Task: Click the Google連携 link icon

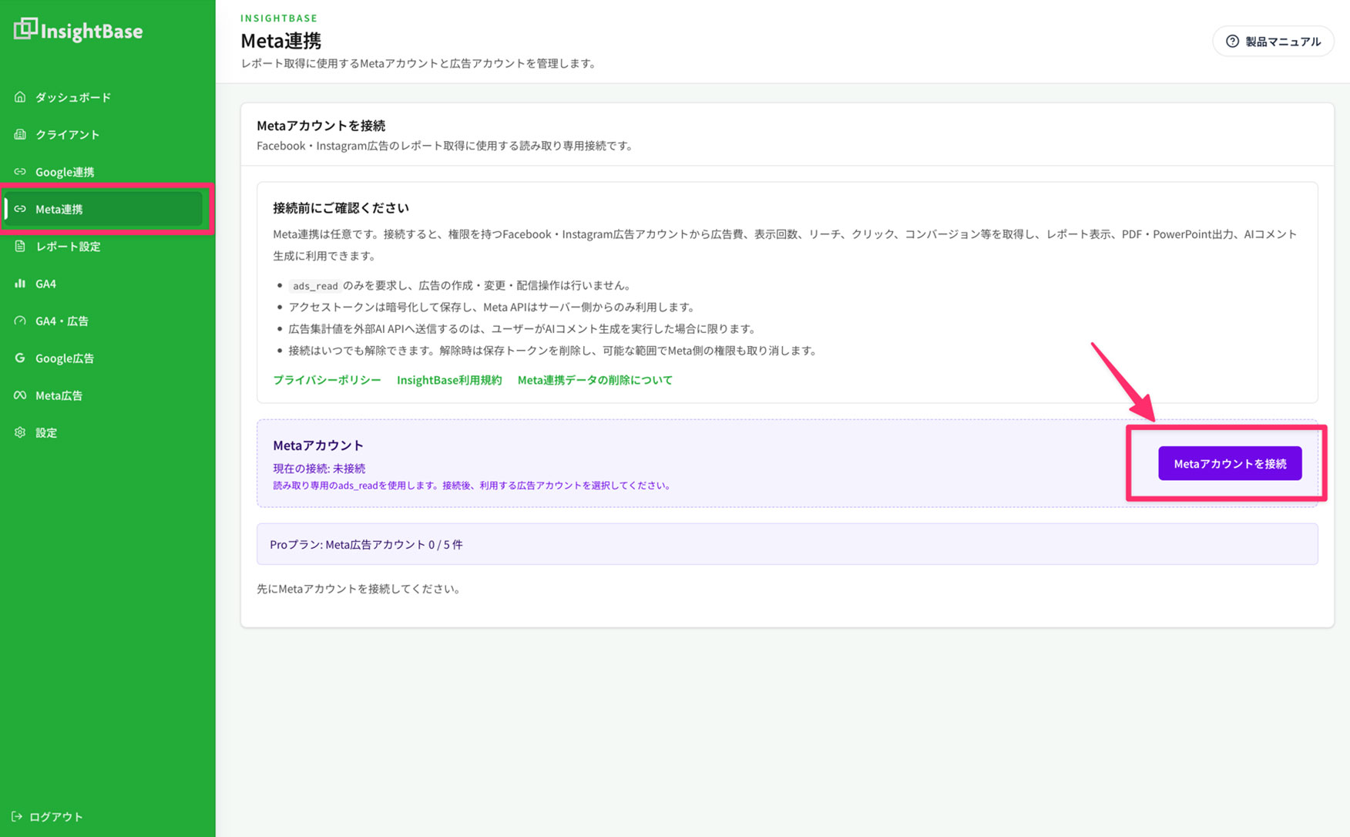Action: click(20, 172)
